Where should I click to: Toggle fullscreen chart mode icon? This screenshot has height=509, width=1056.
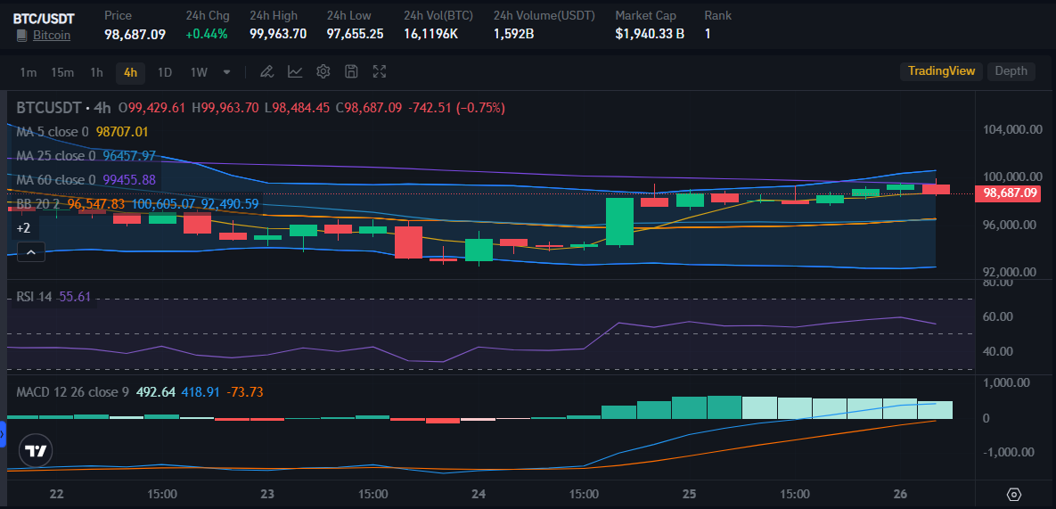(x=379, y=71)
